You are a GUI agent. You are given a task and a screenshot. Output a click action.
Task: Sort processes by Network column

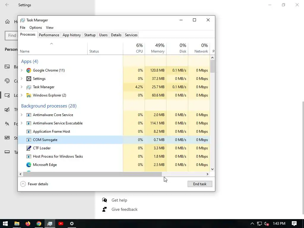[199, 48]
